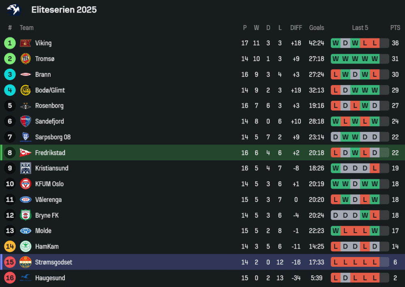Click Vålerenga's most recent W result badge
The width and height of the screenshot is (405, 287).
375,200
